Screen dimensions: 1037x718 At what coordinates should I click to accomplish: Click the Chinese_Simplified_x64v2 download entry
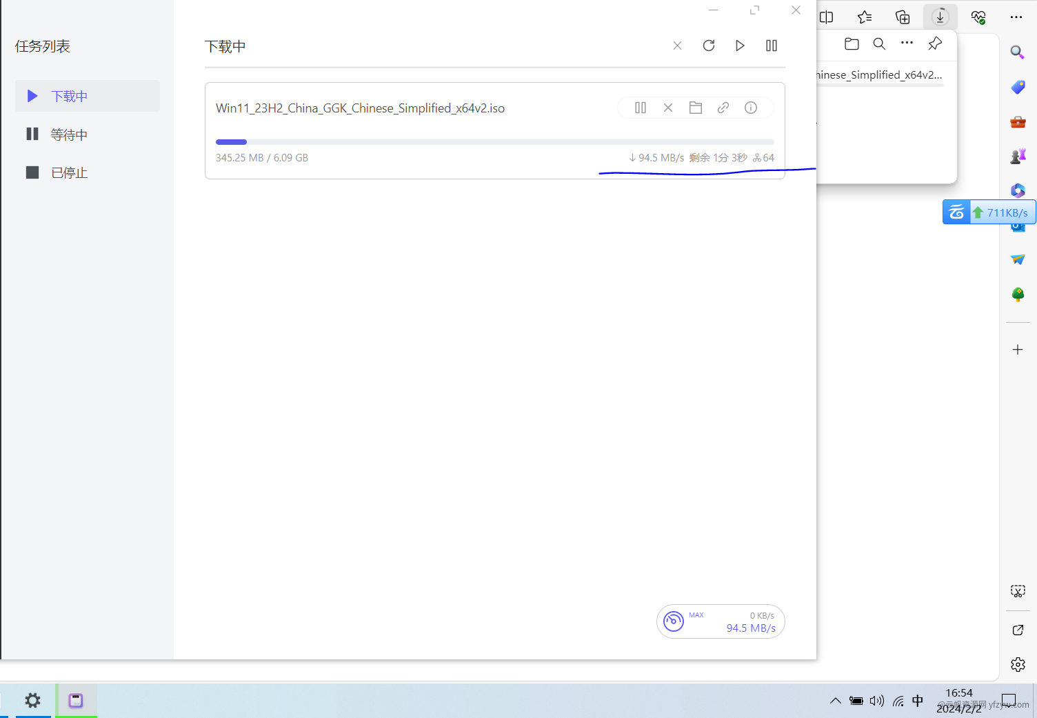[x=880, y=74]
